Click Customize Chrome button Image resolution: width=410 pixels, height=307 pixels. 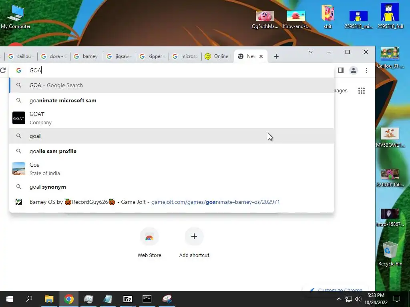pyautogui.click(x=336, y=289)
